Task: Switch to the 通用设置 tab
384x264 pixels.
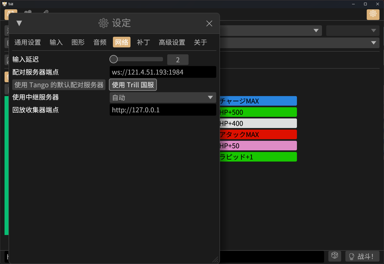Action: pyautogui.click(x=27, y=42)
